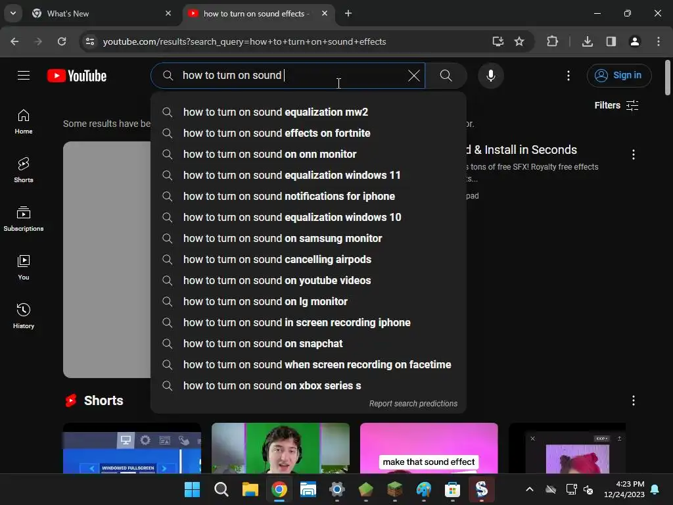
Task: Choose suggestion 'on lg monitor'
Action: point(308,301)
